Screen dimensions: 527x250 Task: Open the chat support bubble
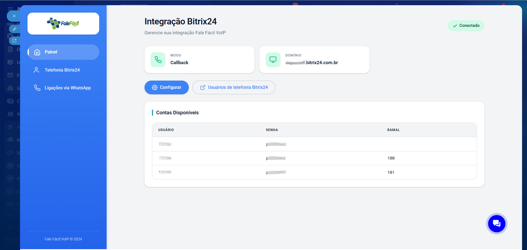click(x=497, y=224)
